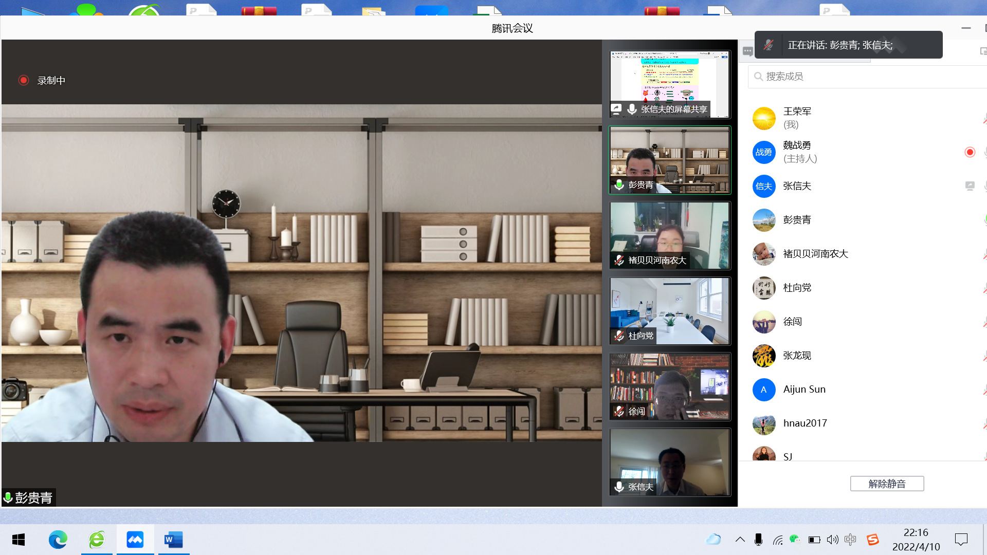Select Aijun Sun in the member list
987x555 pixels.
click(804, 390)
